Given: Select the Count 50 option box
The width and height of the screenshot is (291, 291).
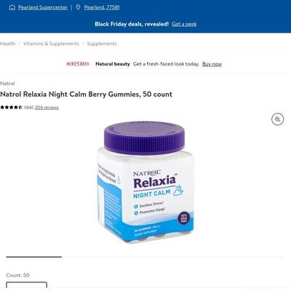Looking at the screenshot, I should (x=26, y=286).
